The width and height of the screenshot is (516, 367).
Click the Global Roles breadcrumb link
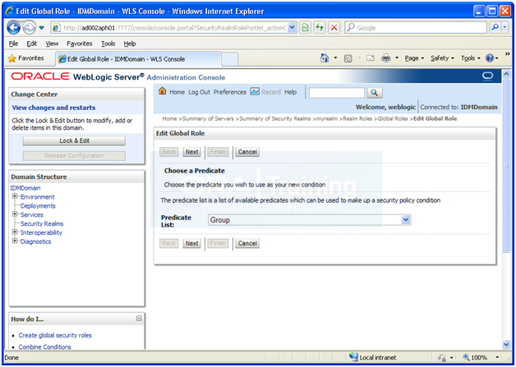(393, 119)
